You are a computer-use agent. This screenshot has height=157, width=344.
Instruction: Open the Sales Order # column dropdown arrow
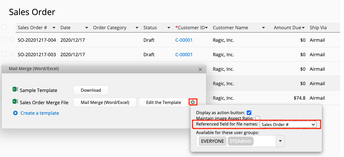[x=54, y=28]
